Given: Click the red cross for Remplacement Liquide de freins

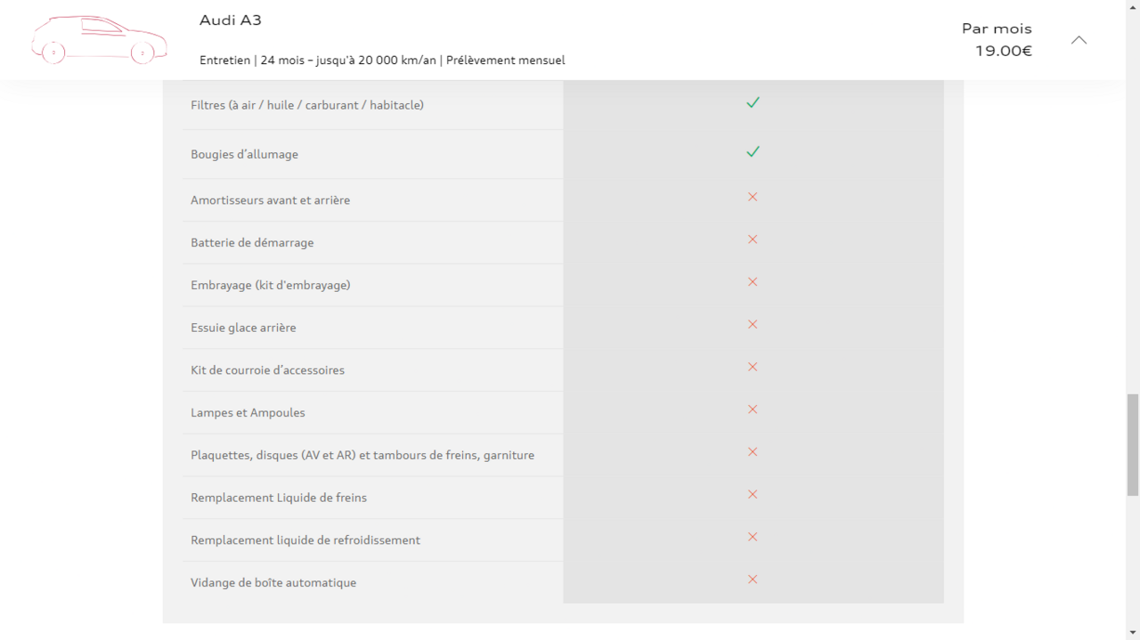Looking at the screenshot, I should 753,495.
